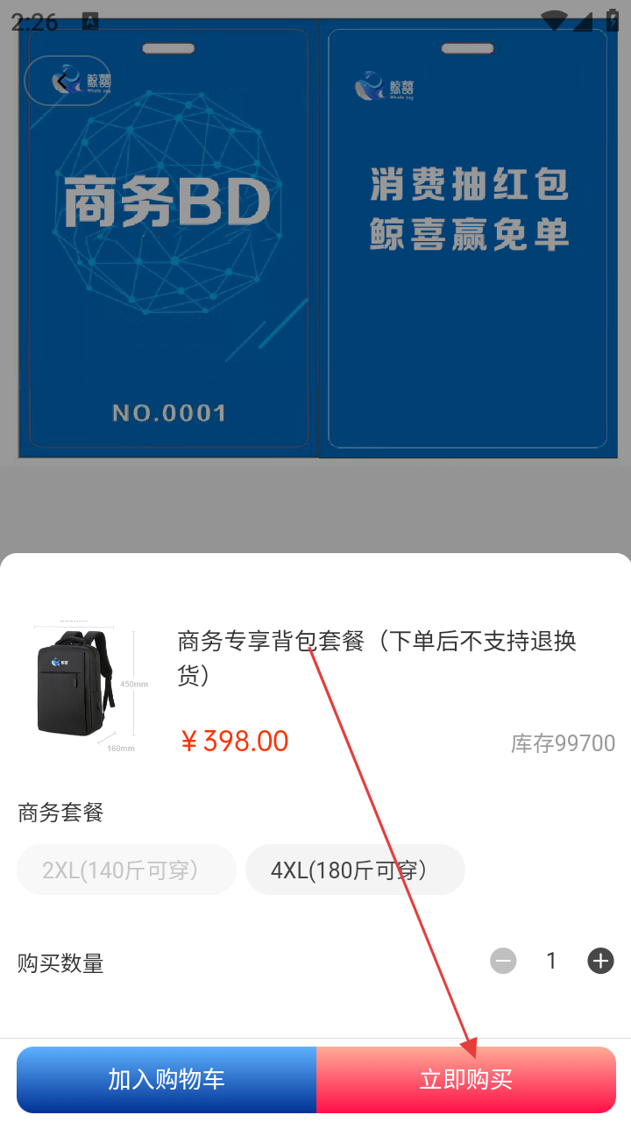Tap the whale logo on 商务BD card
Viewport: 631px width, 1122px height.
pos(88,81)
